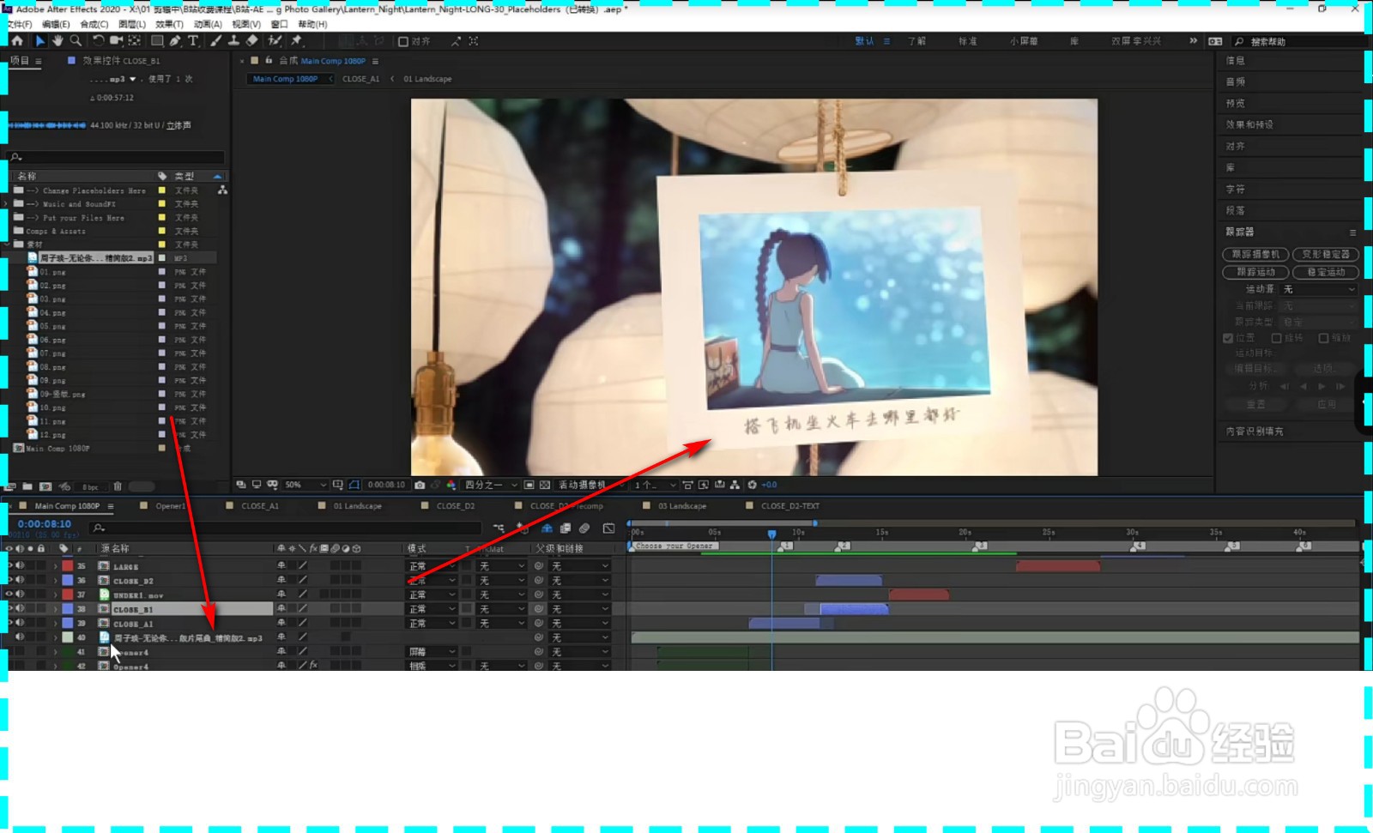The image size is (1373, 833).
Task: Toggle audio speaker of layer 40 mp3
Action: tap(21, 637)
